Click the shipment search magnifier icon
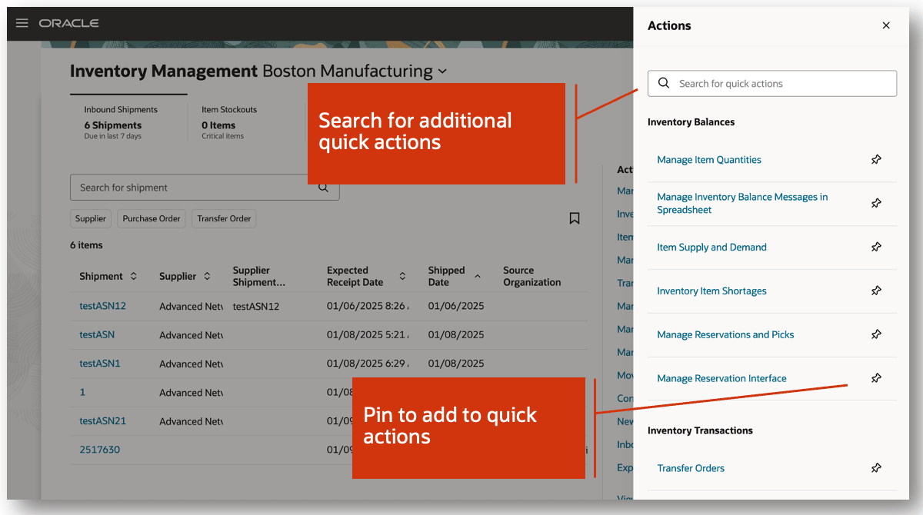The image size is (923, 515). 324,188
